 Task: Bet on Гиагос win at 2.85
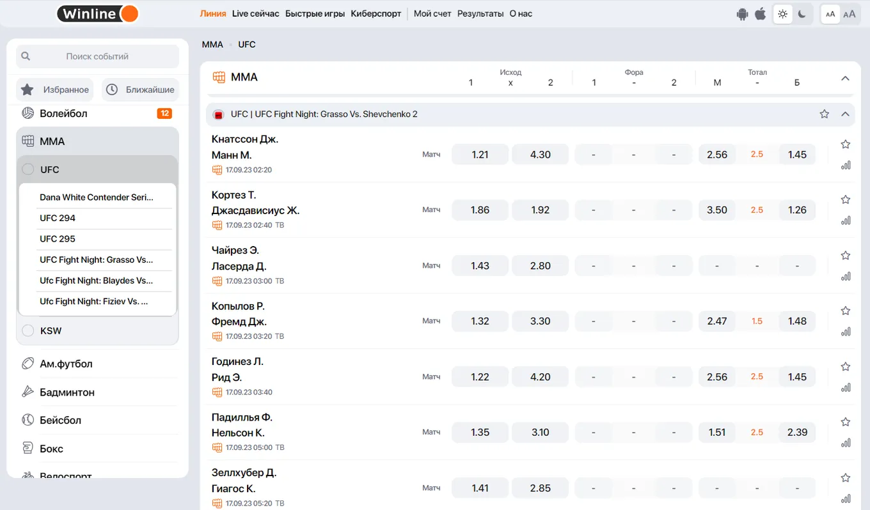pyautogui.click(x=541, y=488)
